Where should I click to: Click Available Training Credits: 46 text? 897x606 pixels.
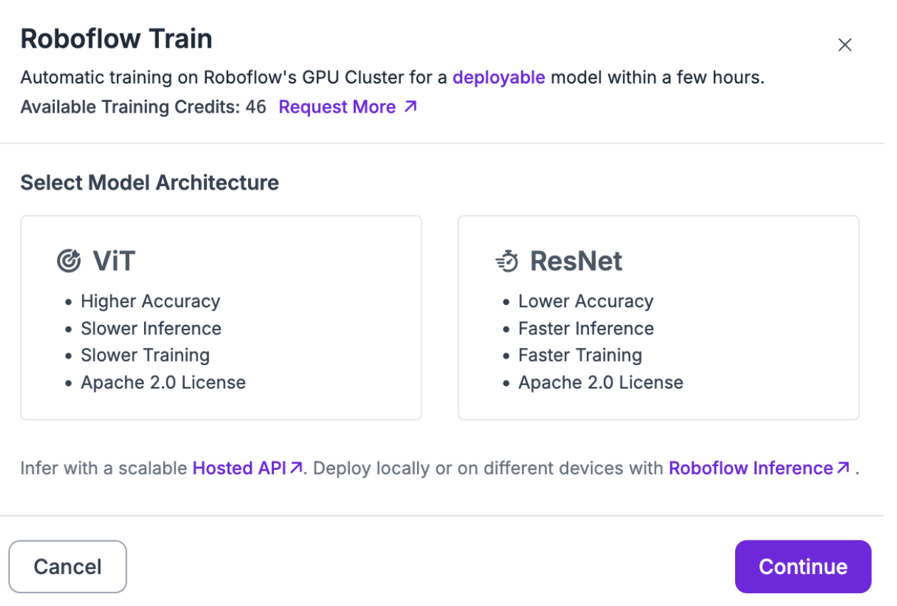pyautogui.click(x=143, y=107)
